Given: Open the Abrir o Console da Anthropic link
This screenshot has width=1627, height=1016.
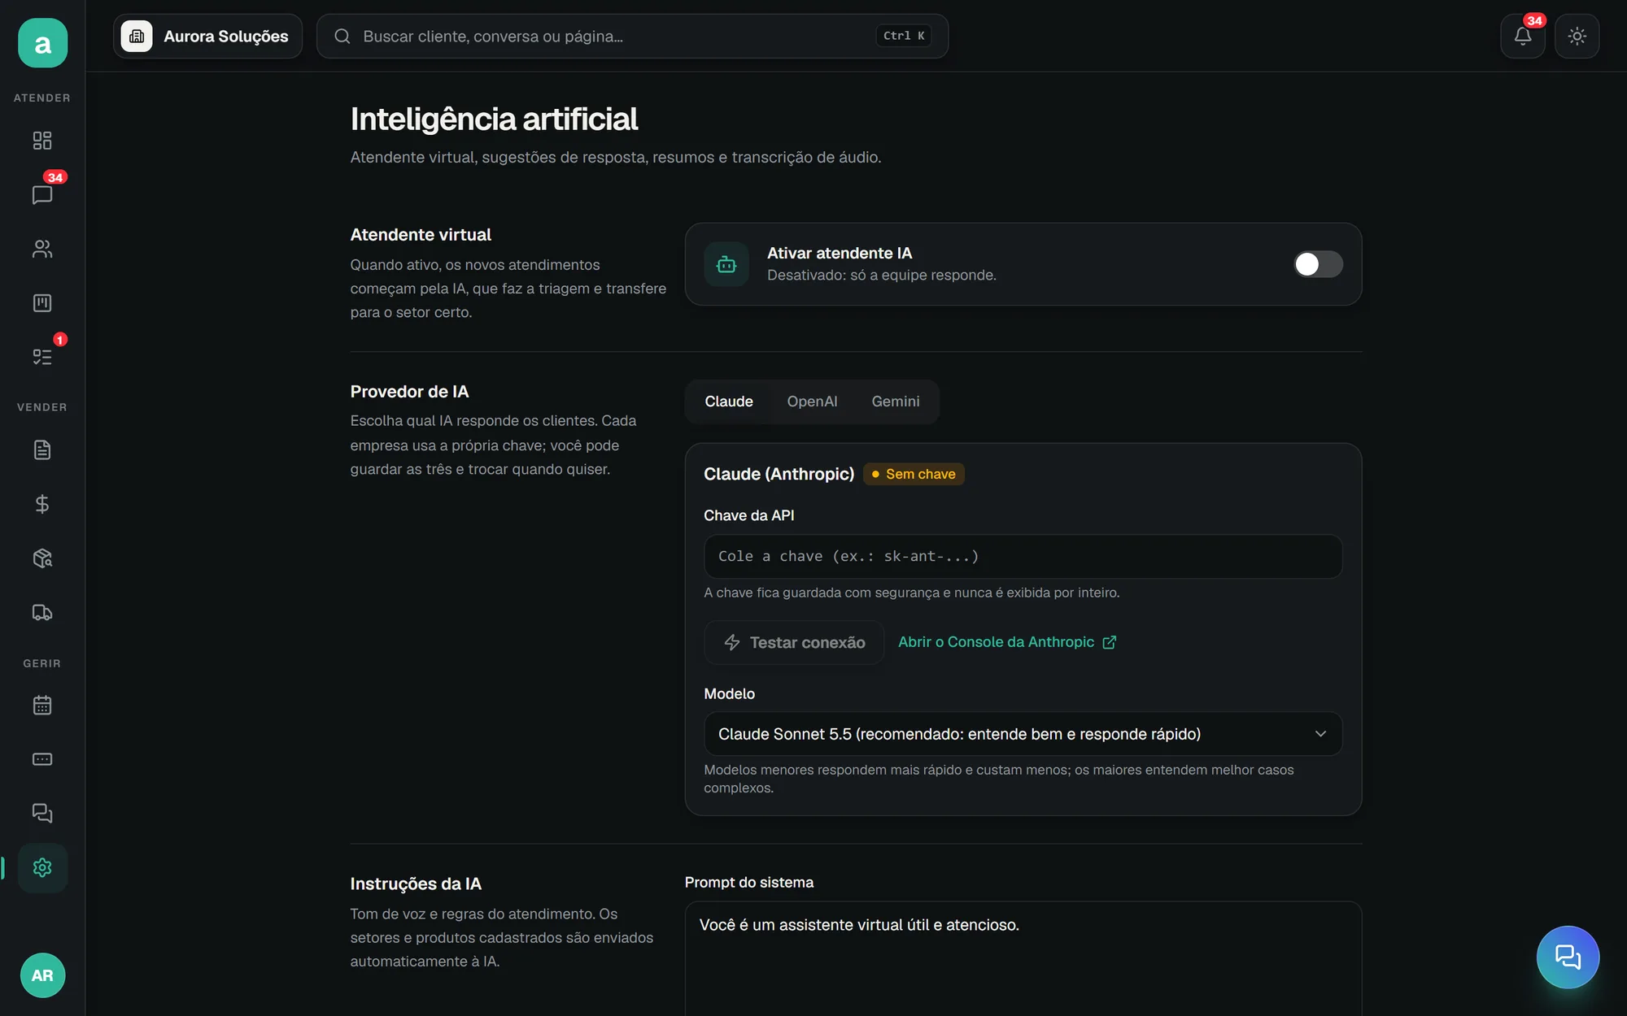Looking at the screenshot, I should (1007, 642).
